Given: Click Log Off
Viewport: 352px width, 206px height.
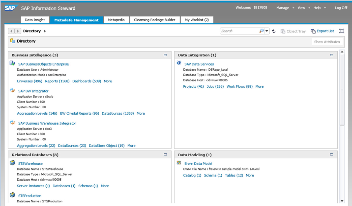Looking at the screenshot, I should tap(341, 8).
